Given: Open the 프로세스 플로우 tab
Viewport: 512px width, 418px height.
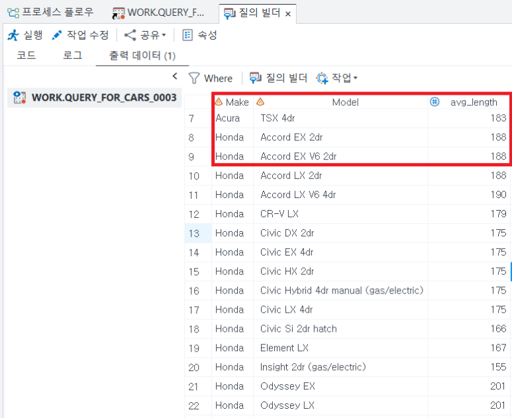Looking at the screenshot, I should (x=50, y=13).
